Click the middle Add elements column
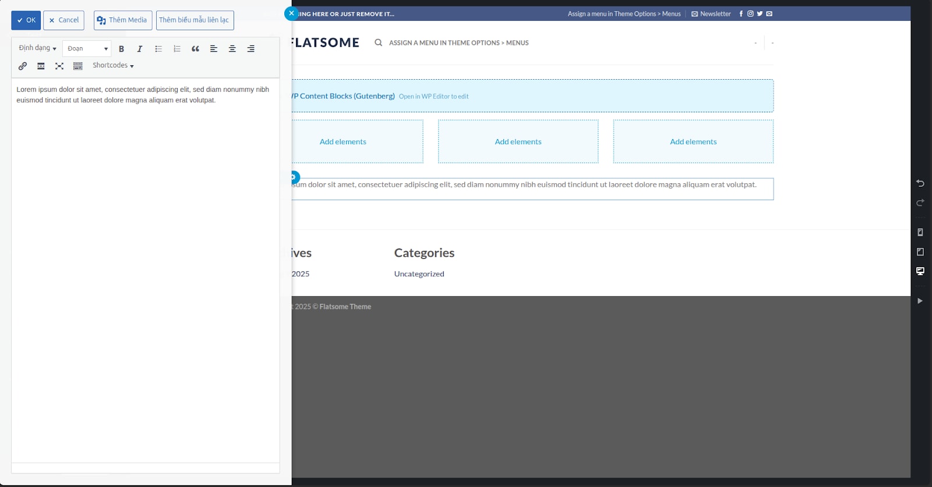 [518, 142]
